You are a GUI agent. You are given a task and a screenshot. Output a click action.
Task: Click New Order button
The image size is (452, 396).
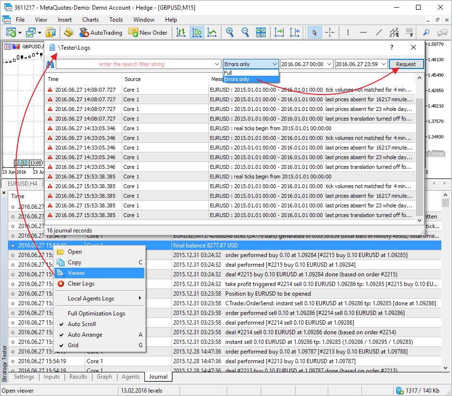(148, 33)
